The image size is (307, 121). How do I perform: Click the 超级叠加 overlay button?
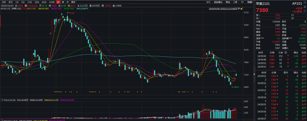tap(218, 2)
